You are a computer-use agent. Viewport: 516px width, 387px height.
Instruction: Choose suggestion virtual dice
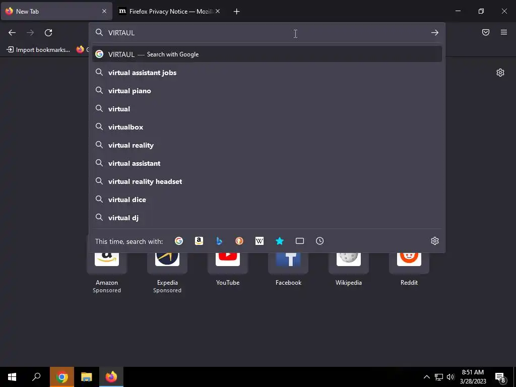point(267,200)
